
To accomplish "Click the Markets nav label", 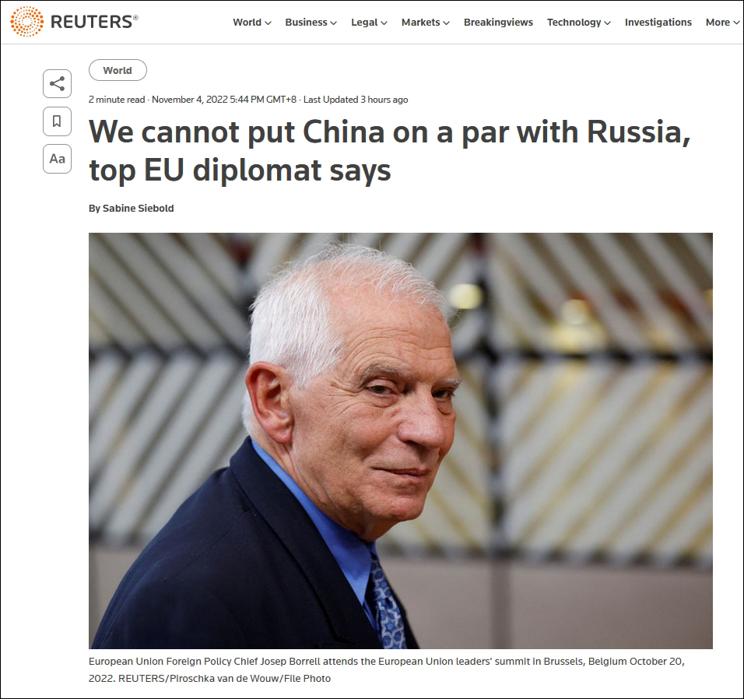I will click(x=420, y=23).
